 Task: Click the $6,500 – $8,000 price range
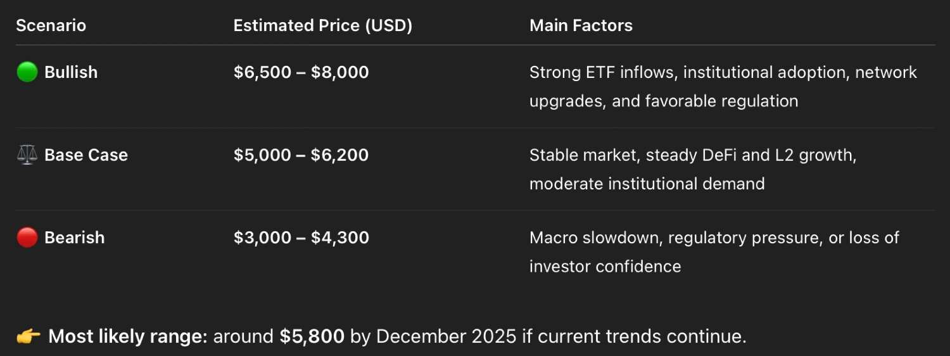click(301, 72)
